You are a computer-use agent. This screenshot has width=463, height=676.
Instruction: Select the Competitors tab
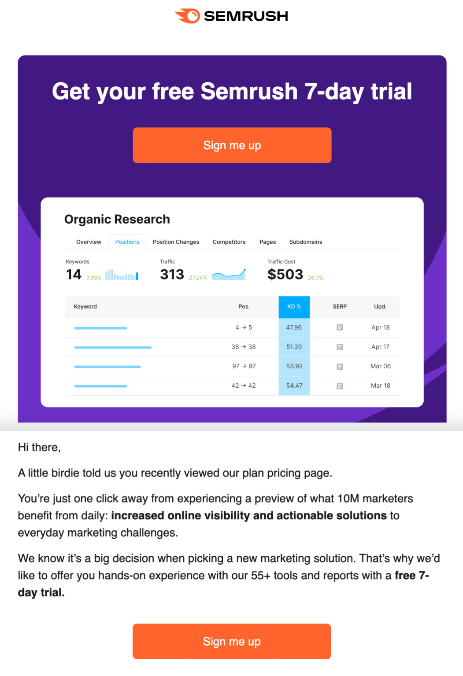[229, 242]
